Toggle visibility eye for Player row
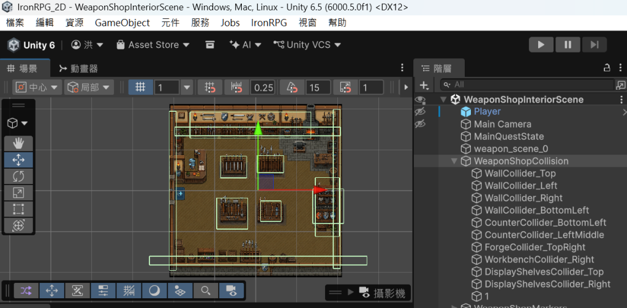Viewport: 627px width, 308px height. [420, 112]
